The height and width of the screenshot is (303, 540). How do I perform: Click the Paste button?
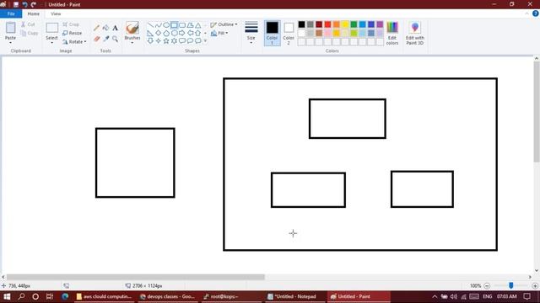pos(10,31)
